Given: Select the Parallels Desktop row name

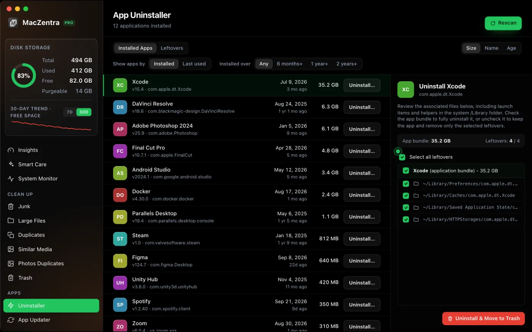Looking at the screenshot, I should click(x=154, y=214).
